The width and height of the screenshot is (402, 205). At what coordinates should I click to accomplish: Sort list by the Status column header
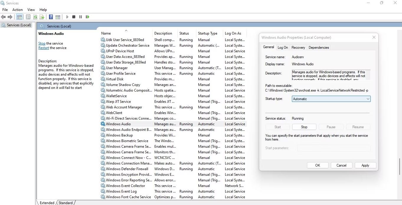pyautogui.click(x=187, y=33)
